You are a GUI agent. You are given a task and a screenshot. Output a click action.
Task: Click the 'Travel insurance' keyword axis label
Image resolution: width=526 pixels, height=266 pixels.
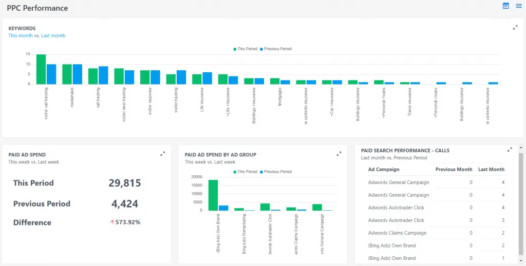tap(409, 101)
